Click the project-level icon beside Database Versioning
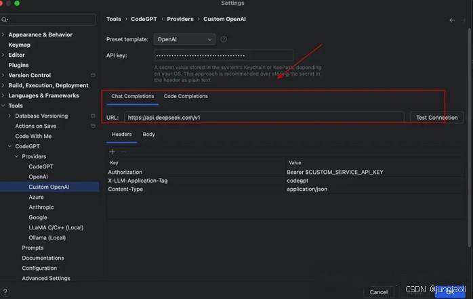This screenshot has height=299, width=473. 93,116
